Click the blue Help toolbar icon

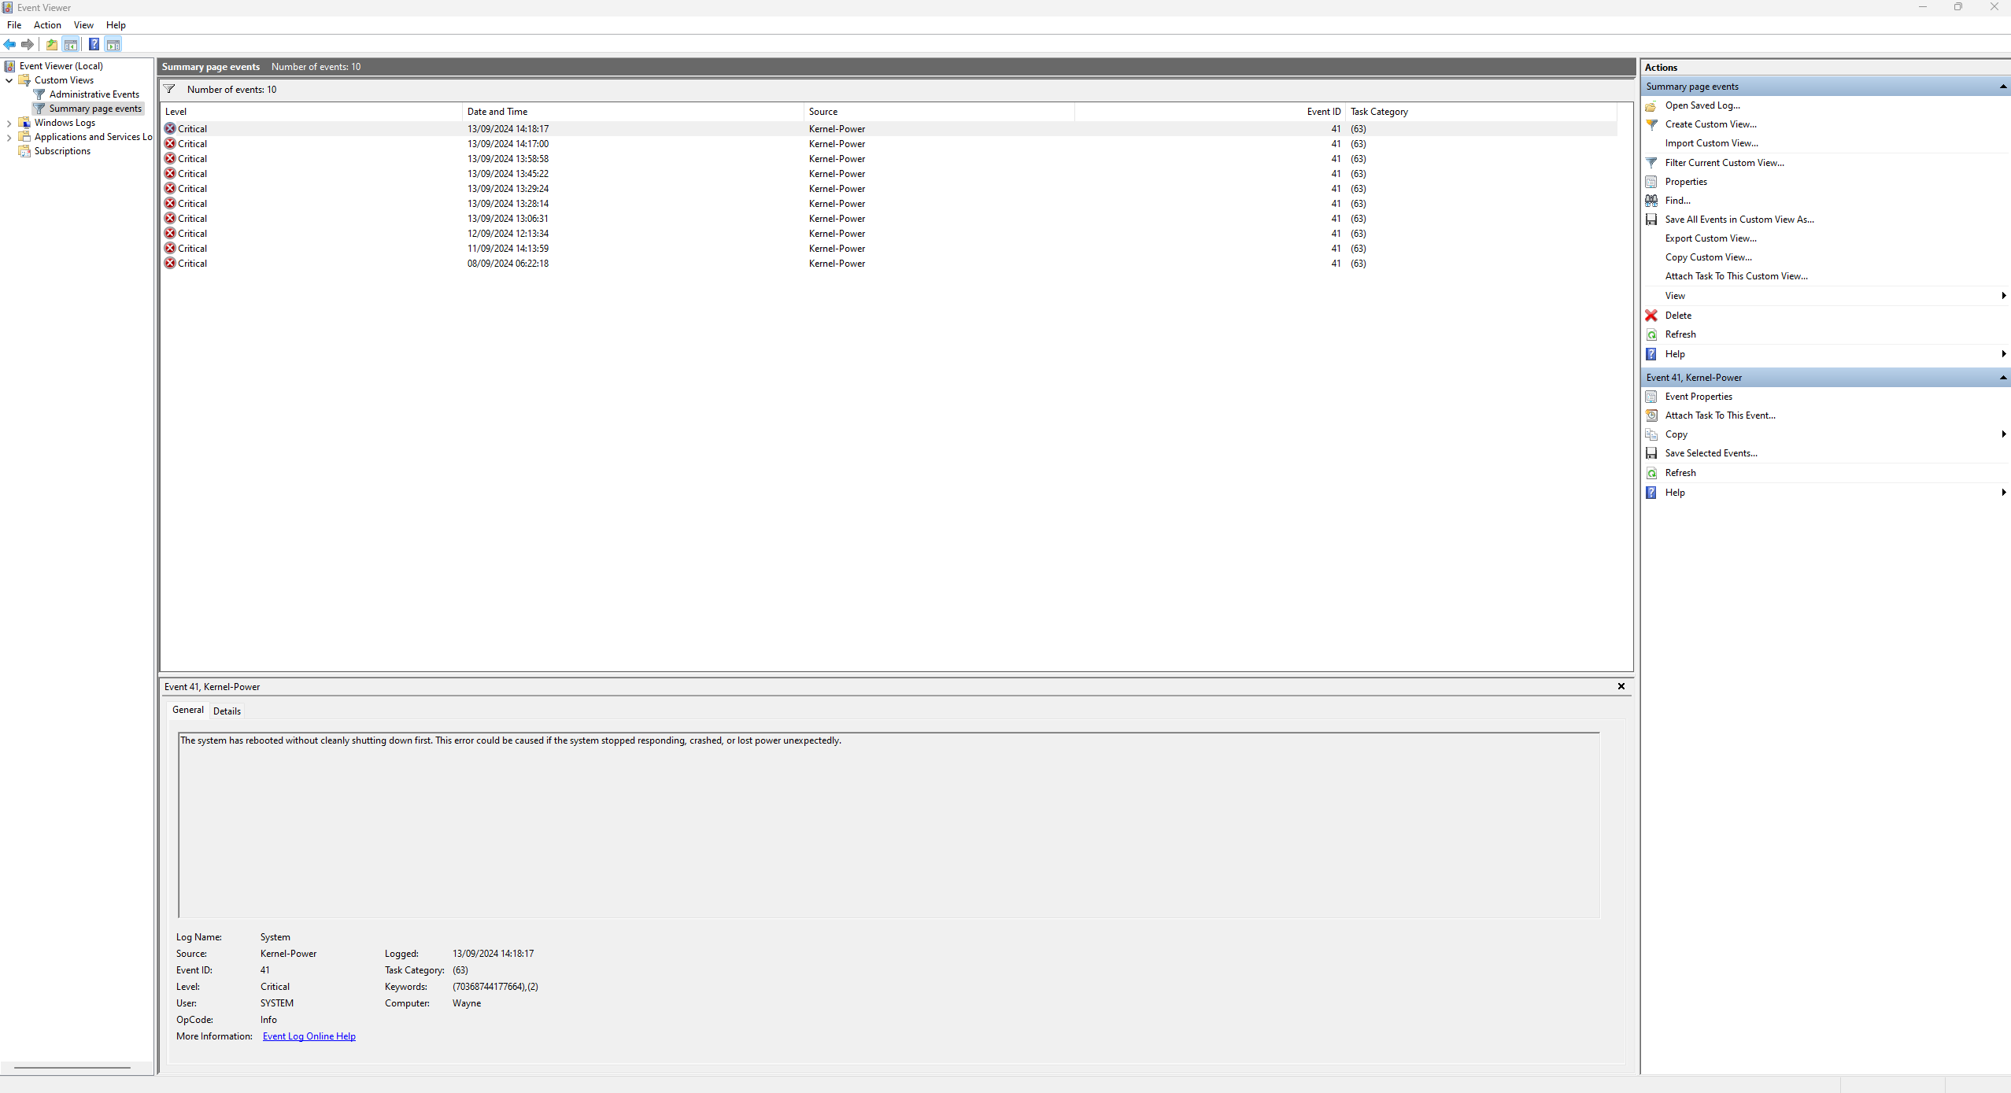pos(94,45)
